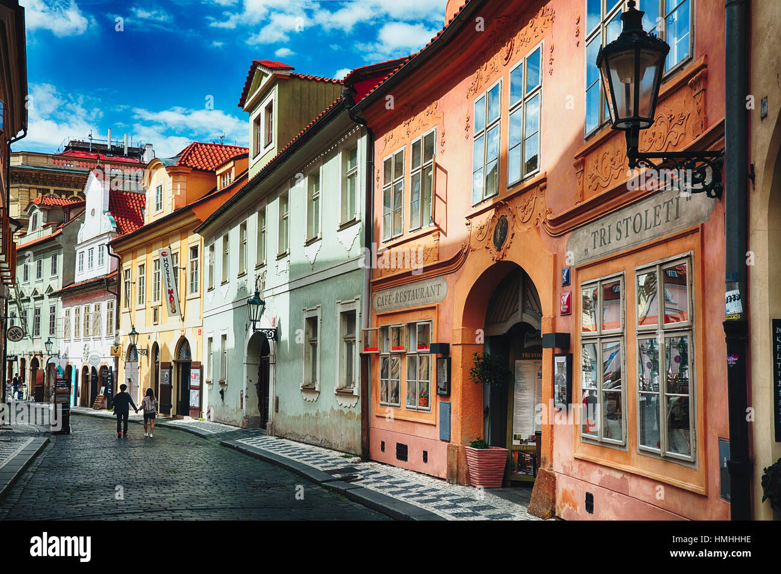The image size is (781, 574).
Task: Click the alamy logo in the bottom bar
Action: tap(61, 546)
